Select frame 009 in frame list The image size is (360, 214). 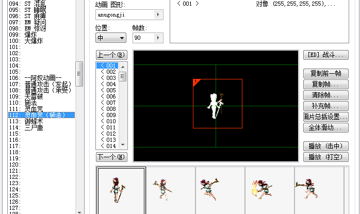107,115
